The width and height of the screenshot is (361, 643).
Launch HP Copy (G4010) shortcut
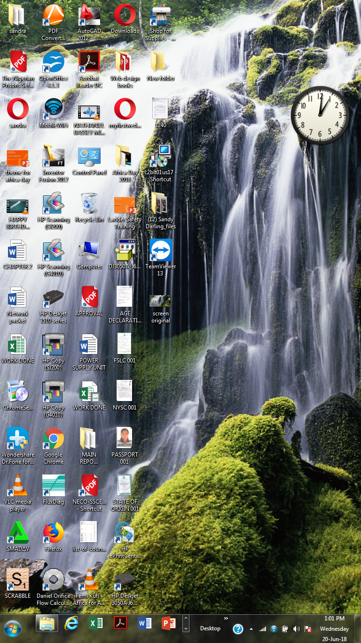[x=53, y=392]
